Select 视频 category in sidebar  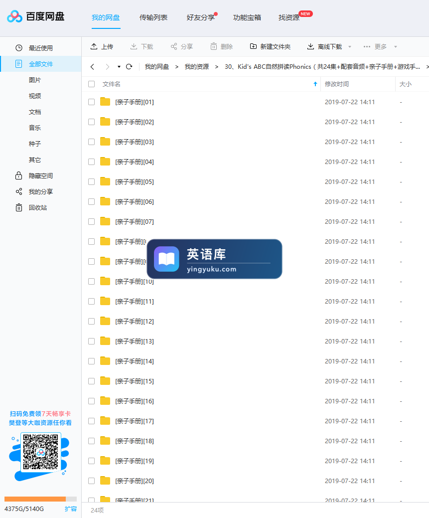click(x=35, y=96)
